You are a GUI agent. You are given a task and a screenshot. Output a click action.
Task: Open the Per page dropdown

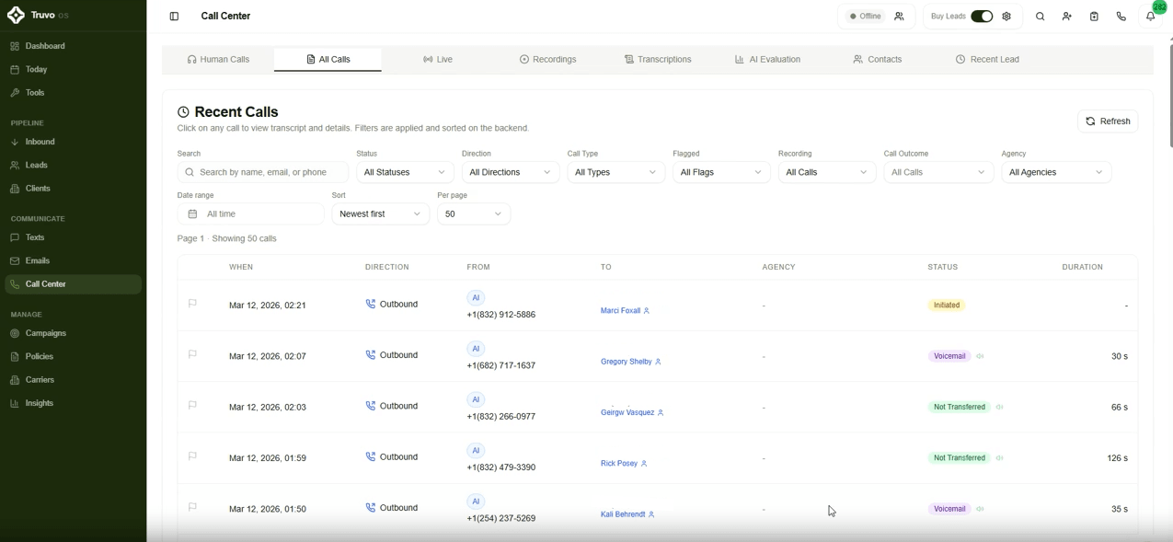click(474, 213)
